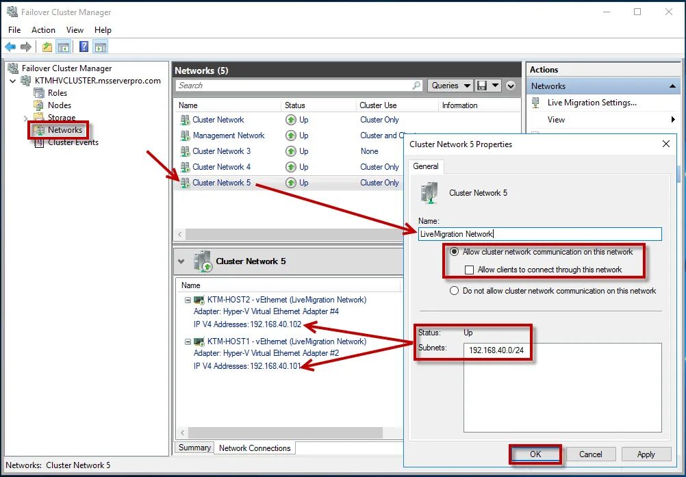Click the Up One Level folder icon

click(x=47, y=47)
